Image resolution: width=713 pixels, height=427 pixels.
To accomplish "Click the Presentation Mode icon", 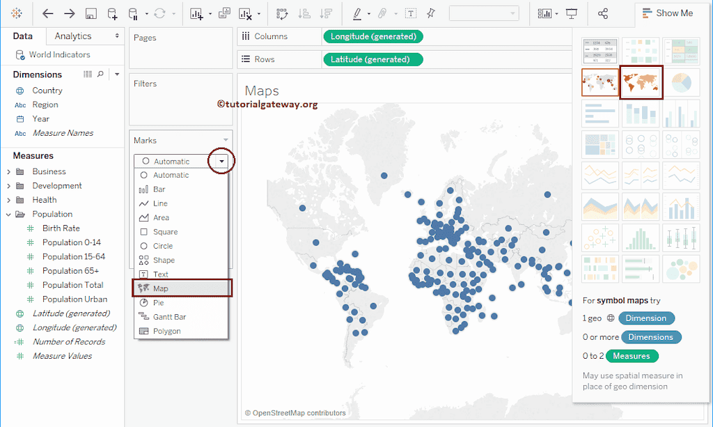I will pyautogui.click(x=572, y=13).
